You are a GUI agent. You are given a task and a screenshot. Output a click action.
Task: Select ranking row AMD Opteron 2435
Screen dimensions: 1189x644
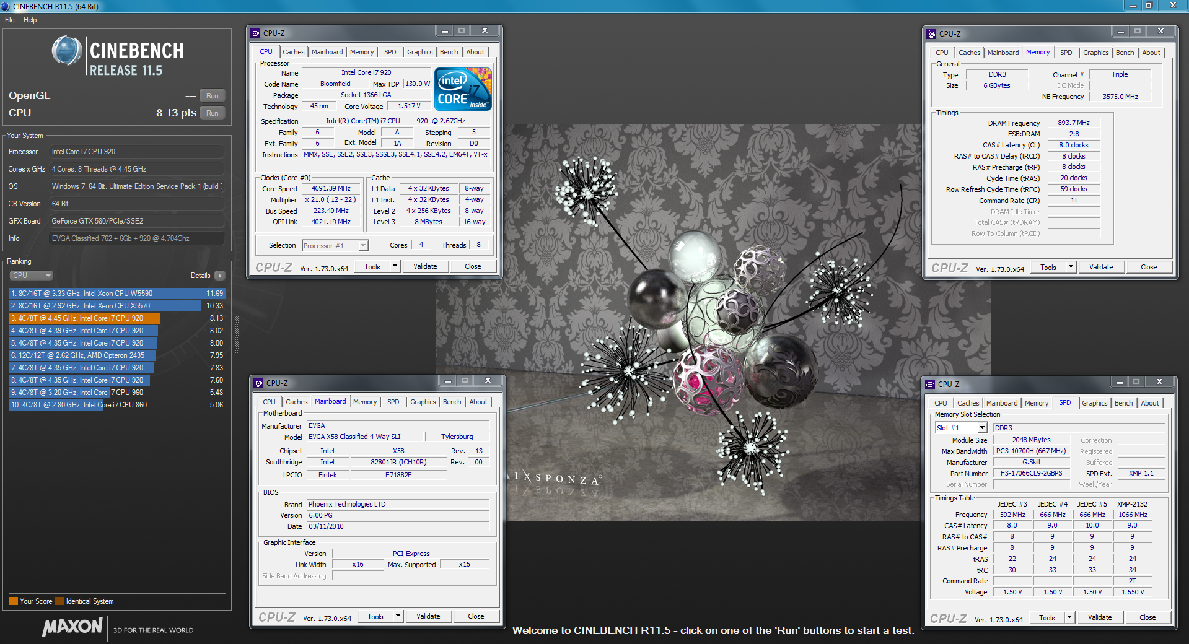click(117, 355)
